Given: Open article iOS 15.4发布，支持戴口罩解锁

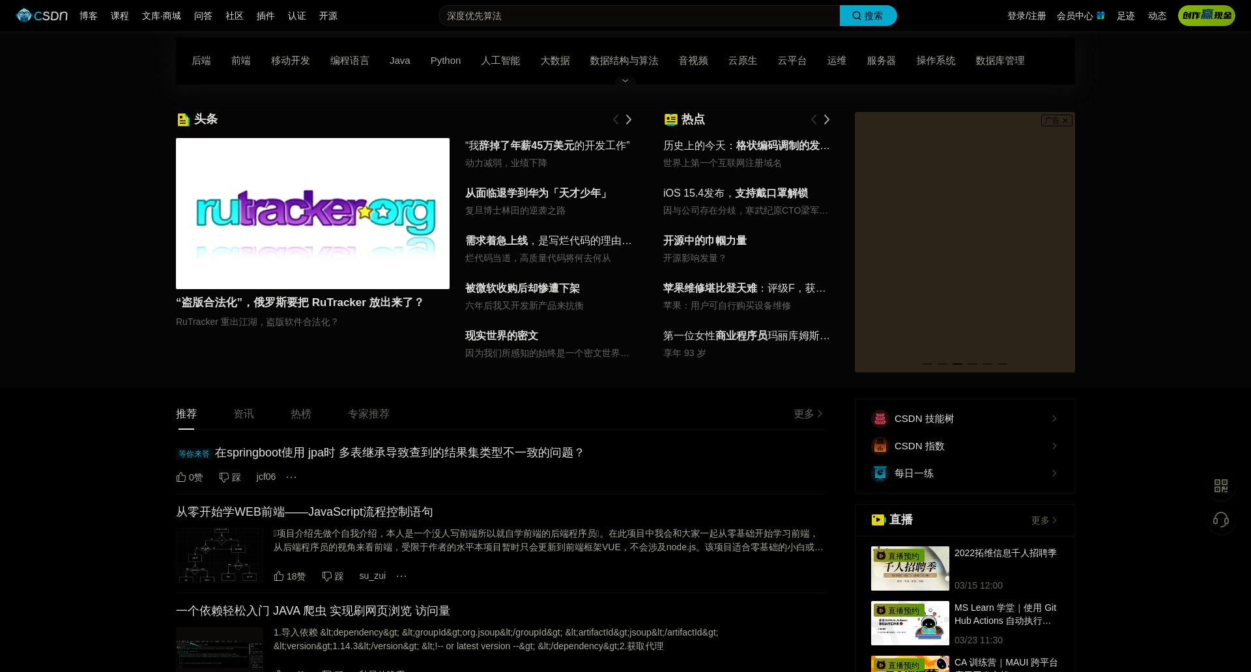Looking at the screenshot, I should pyautogui.click(x=736, y=193).
